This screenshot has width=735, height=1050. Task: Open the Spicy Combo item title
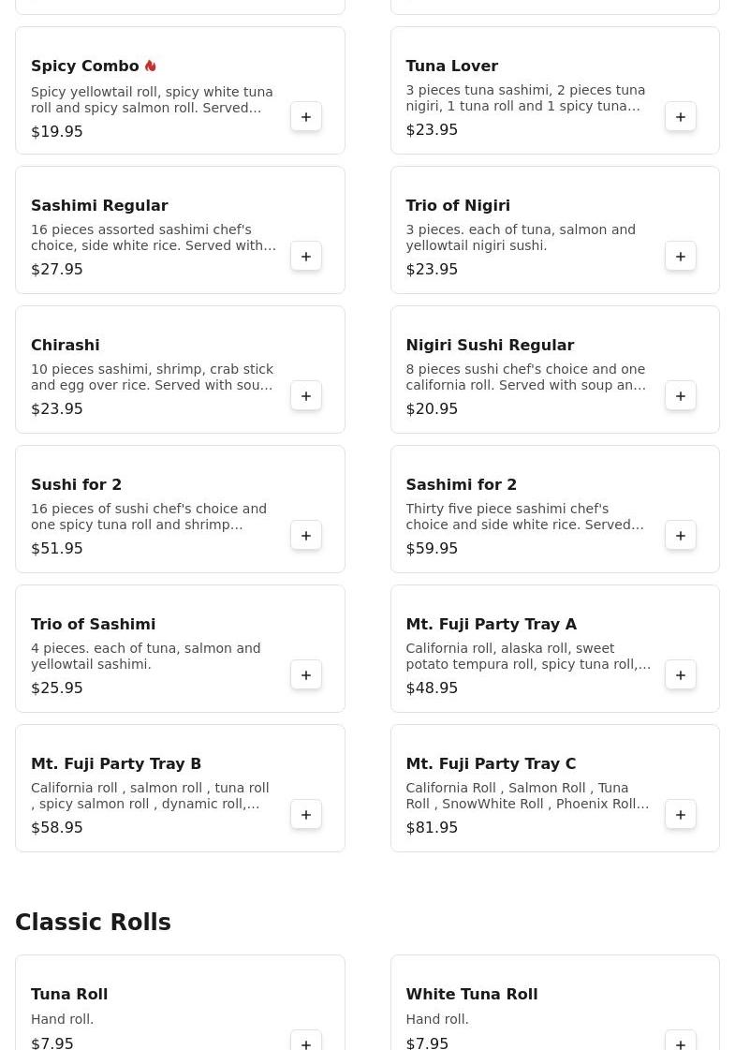pyautogui.click(x=85, y=67)
